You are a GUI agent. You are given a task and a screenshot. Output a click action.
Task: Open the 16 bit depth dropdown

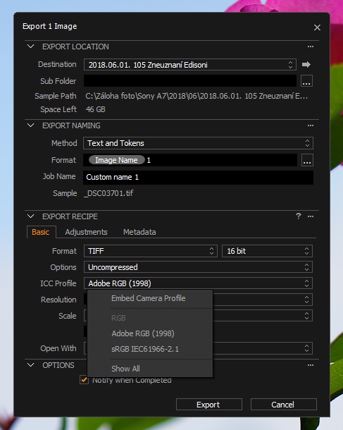click(267, 251)
